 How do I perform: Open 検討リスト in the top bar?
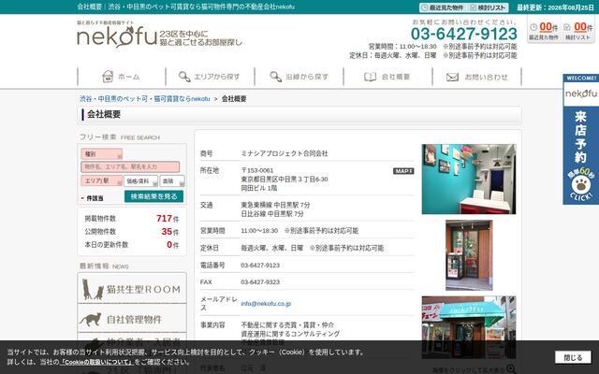pyautogui.click(x=488, y=7)
